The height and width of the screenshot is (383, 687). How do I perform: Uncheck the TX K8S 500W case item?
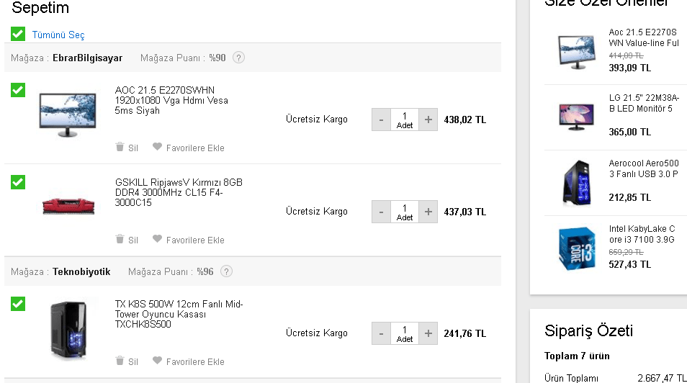[18, 304]
